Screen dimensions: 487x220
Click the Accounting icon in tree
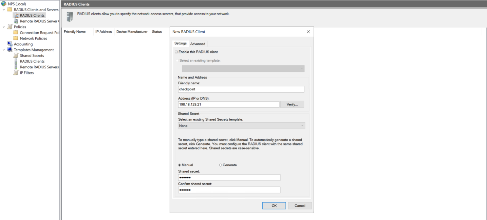click(x=10, y=44)
